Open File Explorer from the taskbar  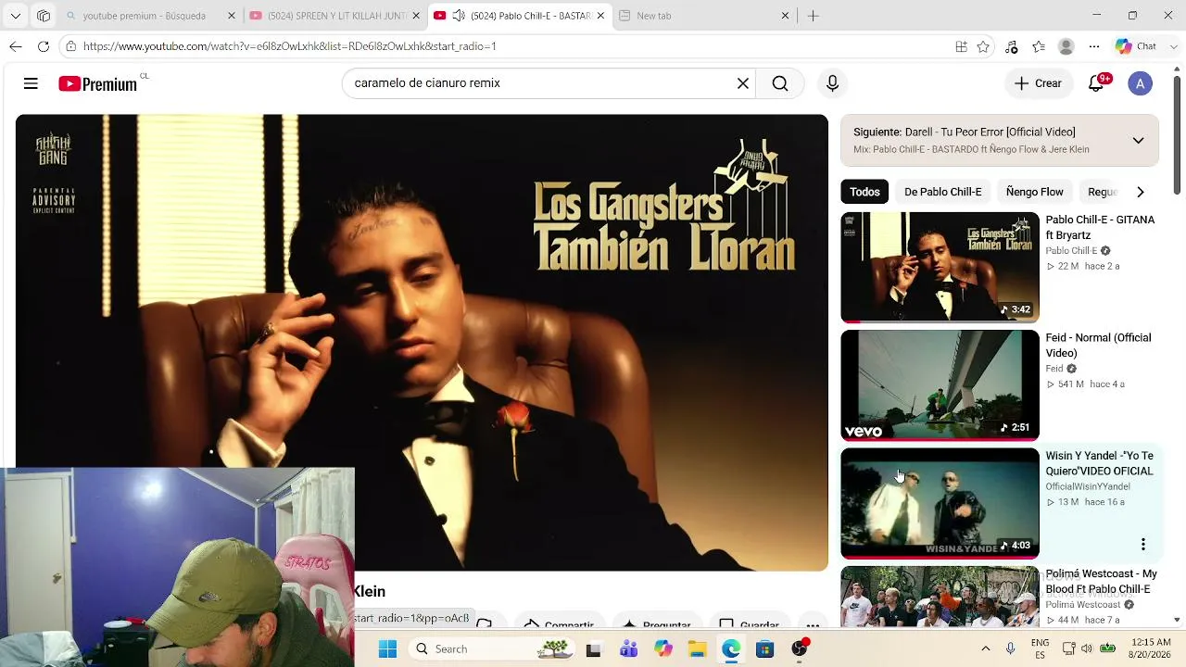point(697,649)
